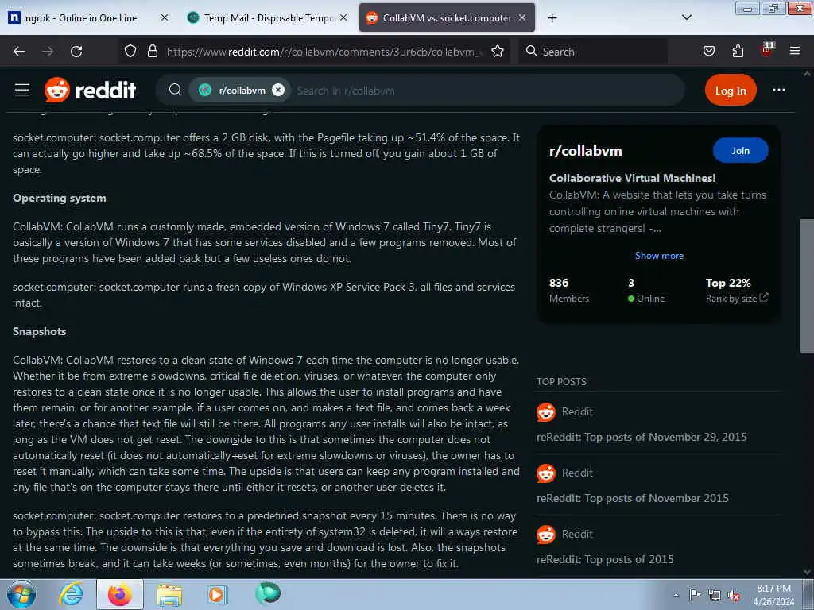Click the Log In button

pyautogui.click(x=731, y=91)
